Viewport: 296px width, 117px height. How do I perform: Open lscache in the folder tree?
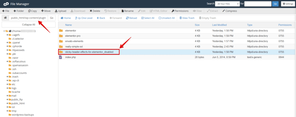point(16,92)
